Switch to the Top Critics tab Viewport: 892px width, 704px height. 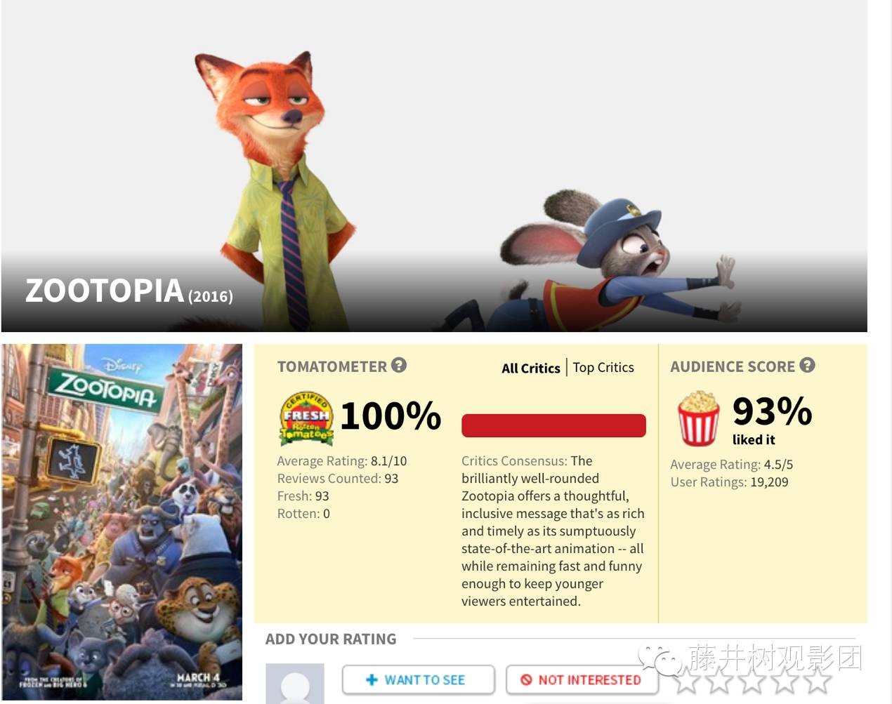point(603,367)
